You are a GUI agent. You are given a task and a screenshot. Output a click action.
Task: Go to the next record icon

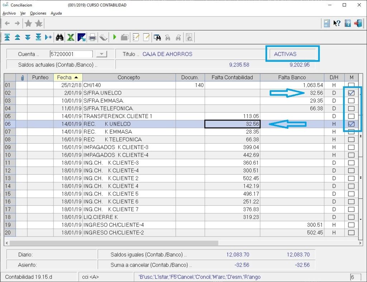(28, 37)
